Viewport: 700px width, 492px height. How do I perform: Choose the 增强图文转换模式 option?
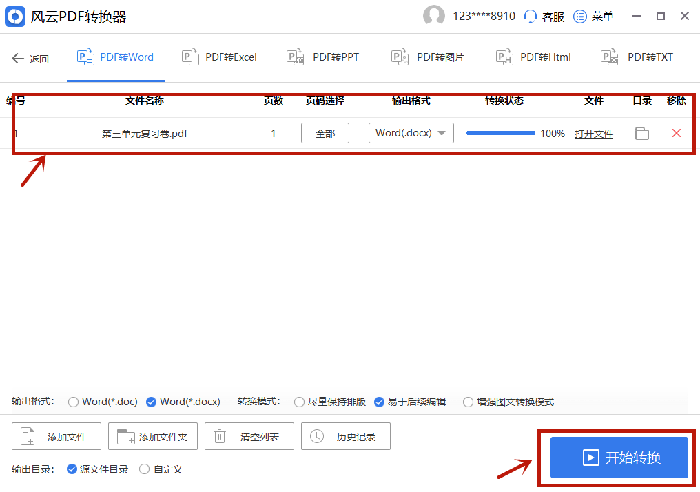tap(468, 402)
